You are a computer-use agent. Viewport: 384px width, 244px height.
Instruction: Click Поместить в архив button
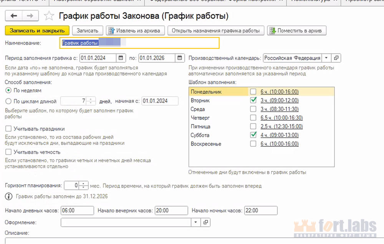tap(297, 30)
